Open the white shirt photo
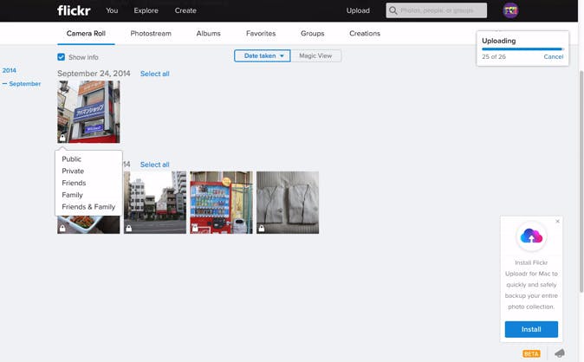584x362 pixels. point(288,203)
